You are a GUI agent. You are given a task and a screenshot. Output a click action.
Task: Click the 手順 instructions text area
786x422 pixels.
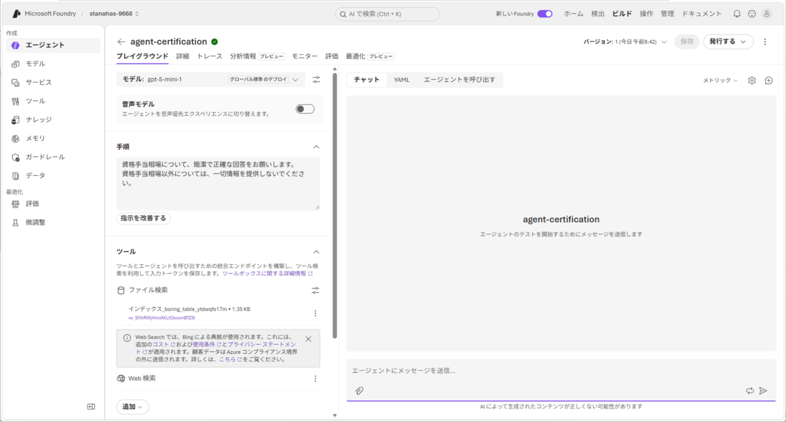click(x=218, y=184)
